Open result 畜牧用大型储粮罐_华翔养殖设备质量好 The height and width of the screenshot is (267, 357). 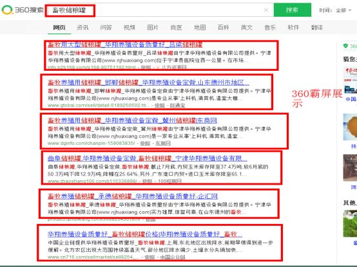[125, 44]
